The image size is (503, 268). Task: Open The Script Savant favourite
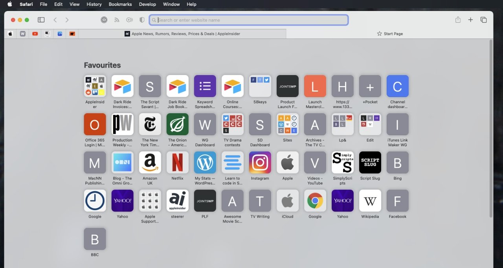(150, 86)
